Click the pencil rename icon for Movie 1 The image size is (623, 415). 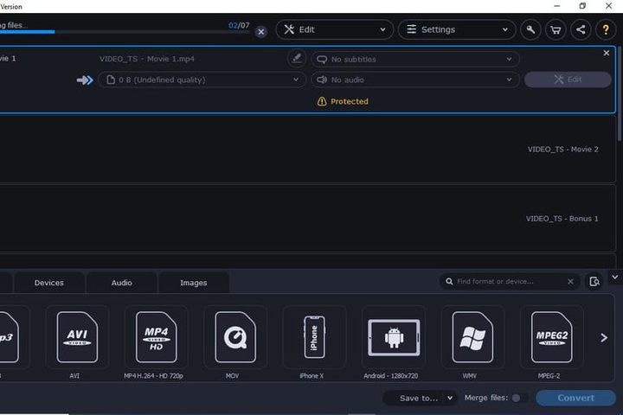click(x=297, y=59)
